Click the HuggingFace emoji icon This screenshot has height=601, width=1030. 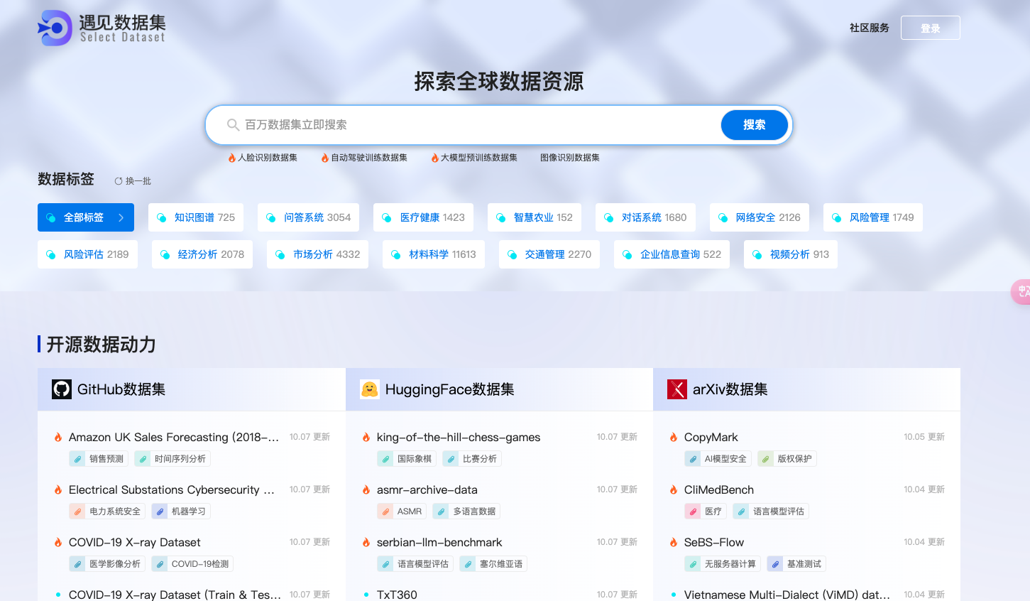coord(370,389)
